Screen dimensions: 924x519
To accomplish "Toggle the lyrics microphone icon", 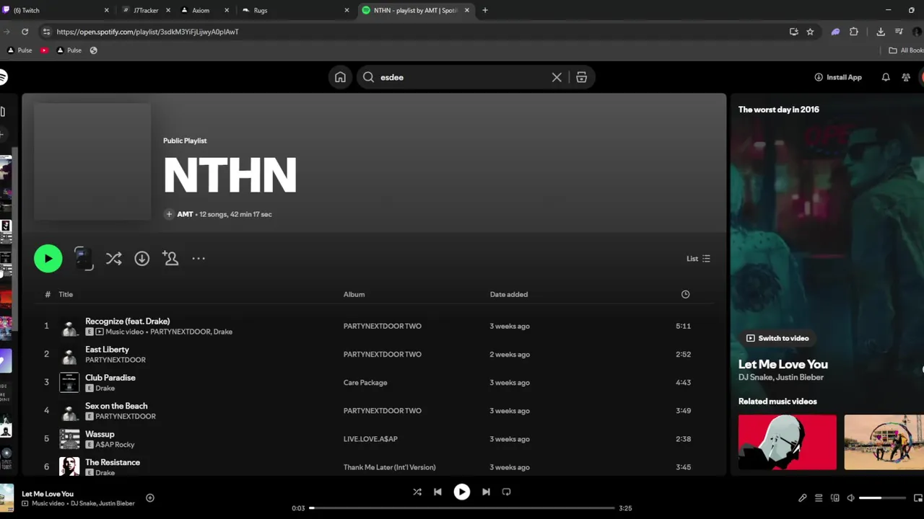I will (802, 498).
